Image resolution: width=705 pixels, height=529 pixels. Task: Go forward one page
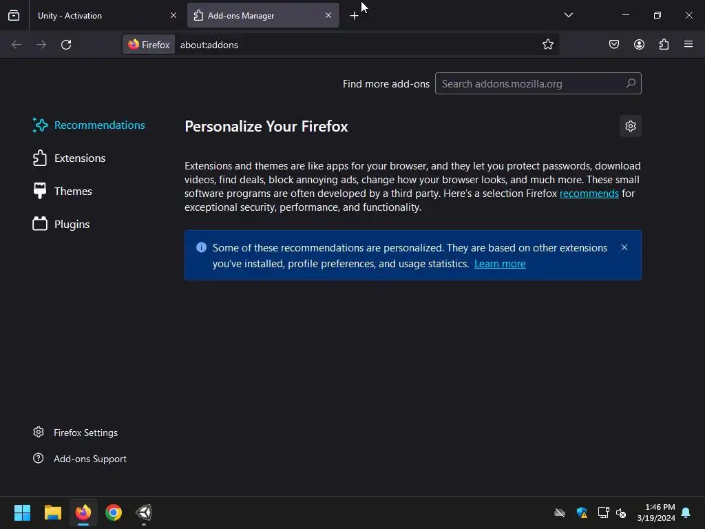tap(41, 45)
